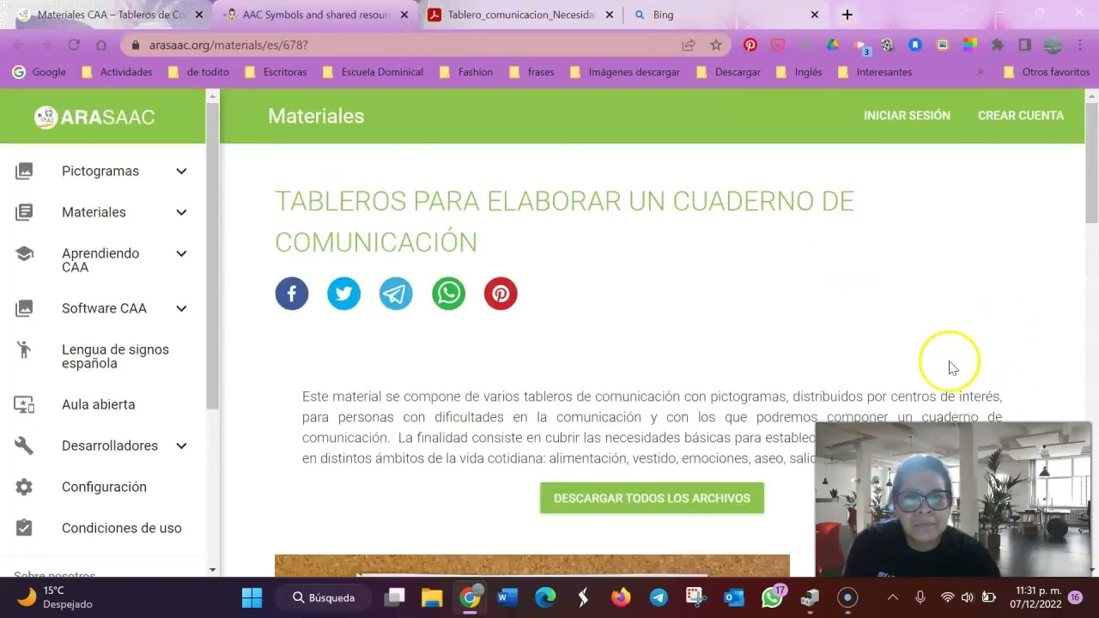Share via Telegram icon

(x=396, y=294)
